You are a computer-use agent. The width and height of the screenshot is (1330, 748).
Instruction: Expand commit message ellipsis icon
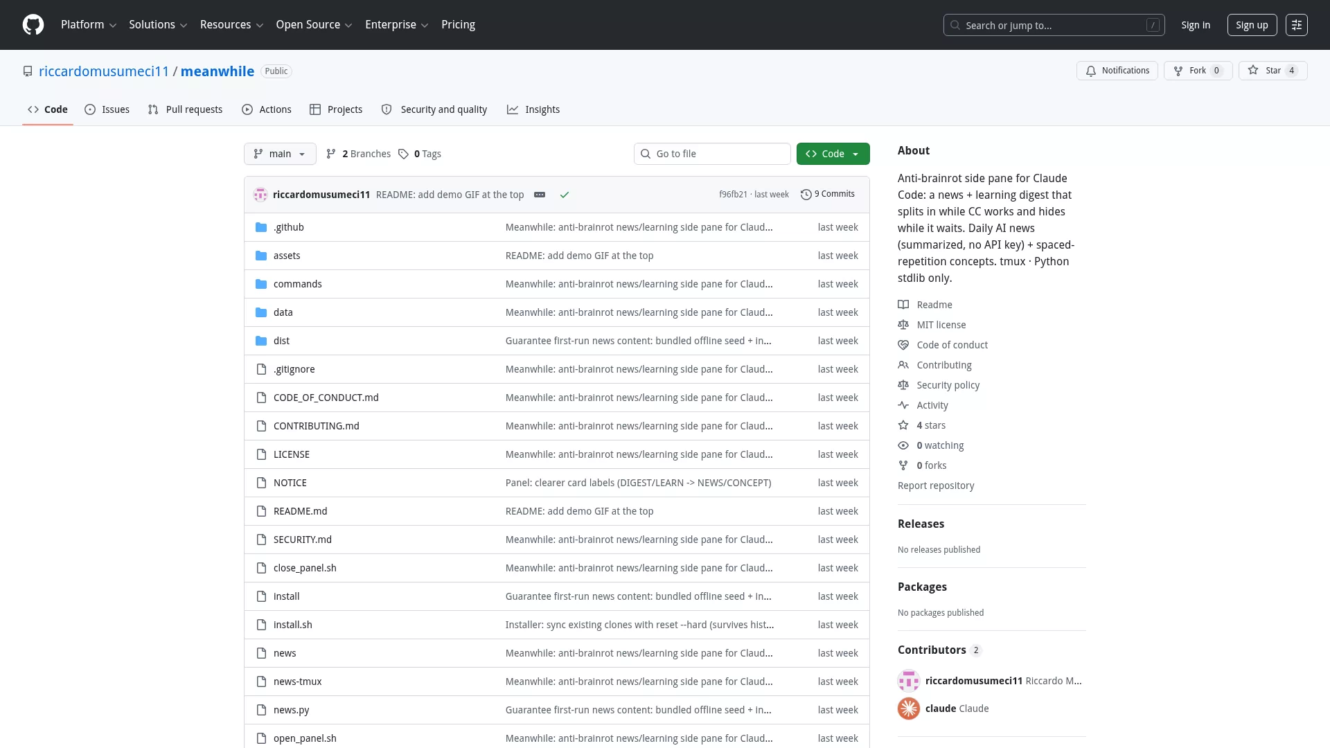[540, 195]
